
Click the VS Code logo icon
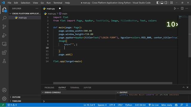pos(3,3)
